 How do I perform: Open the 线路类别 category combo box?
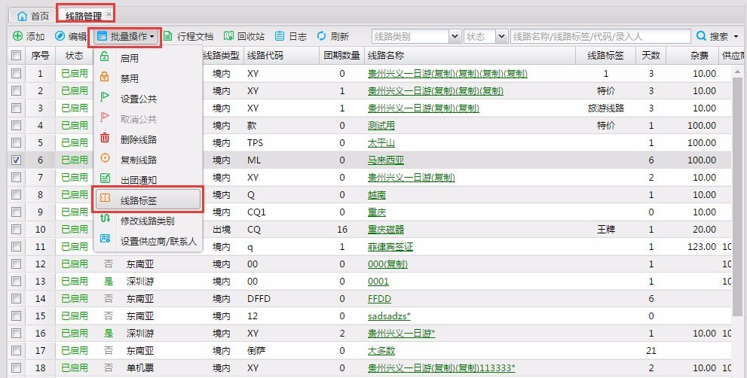(x=455, y=36)
